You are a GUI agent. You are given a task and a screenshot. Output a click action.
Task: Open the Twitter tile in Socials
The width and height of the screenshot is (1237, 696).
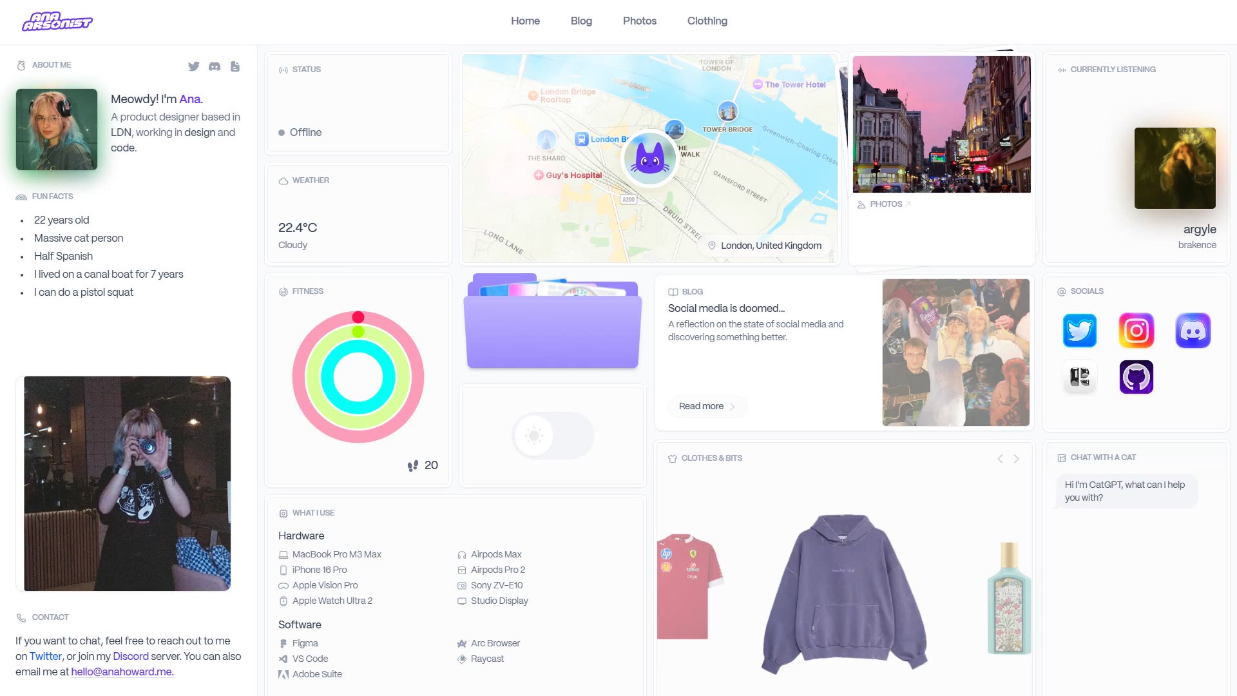click(1080, 331)
